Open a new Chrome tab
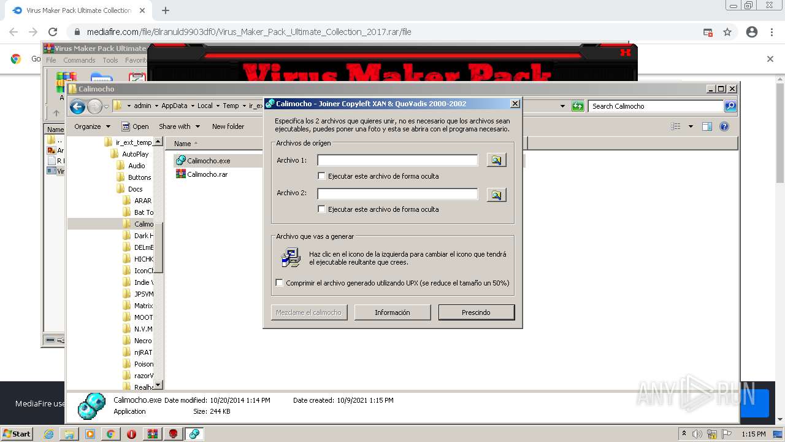This screenshot has height=442, width=785. tap(165, 10)
